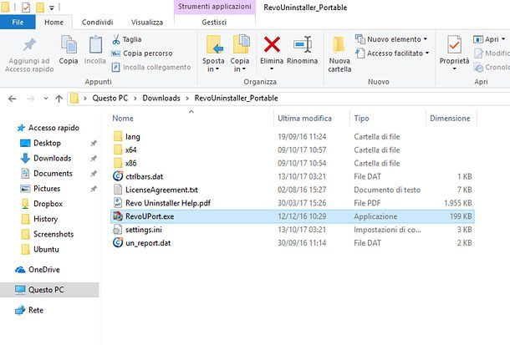Expand chevron after Downloads in breadcrumb
This screenshot has width=510, height=345.
[187, 99]
